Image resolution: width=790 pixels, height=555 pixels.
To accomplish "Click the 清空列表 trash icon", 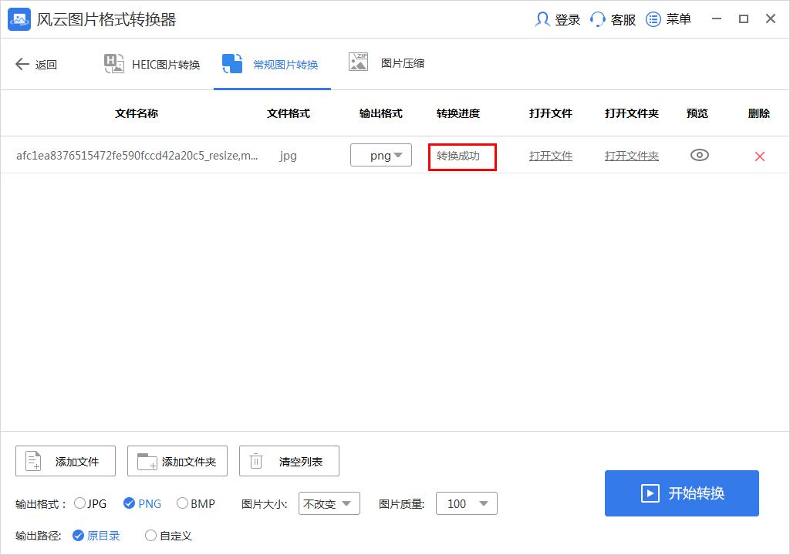I will [255, 460].
